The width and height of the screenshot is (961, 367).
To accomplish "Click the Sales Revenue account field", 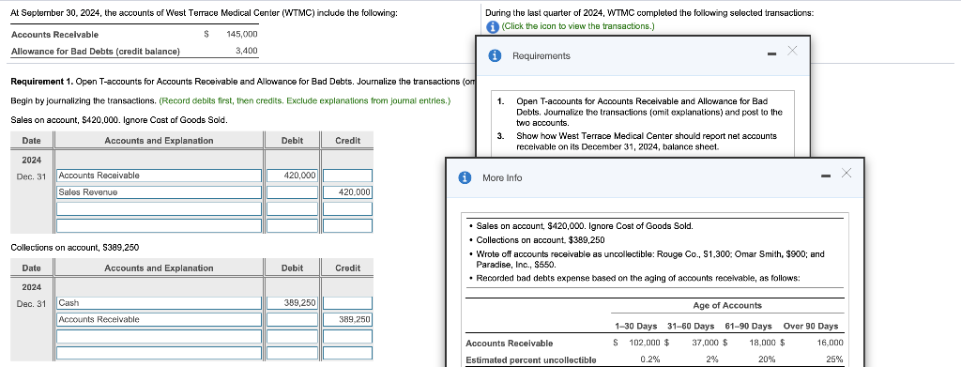I will tap(160, 192).
